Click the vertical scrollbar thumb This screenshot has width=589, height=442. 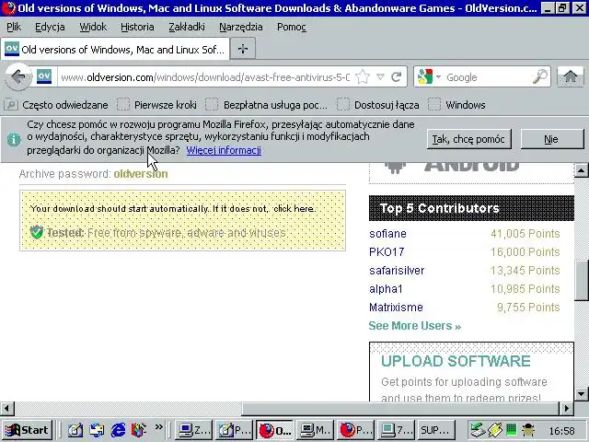coord(582,280)
